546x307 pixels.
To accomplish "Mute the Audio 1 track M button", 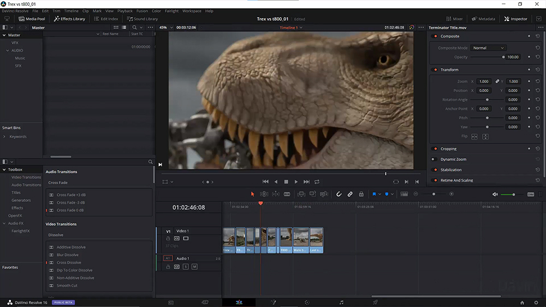I will (x=194, y=267).
